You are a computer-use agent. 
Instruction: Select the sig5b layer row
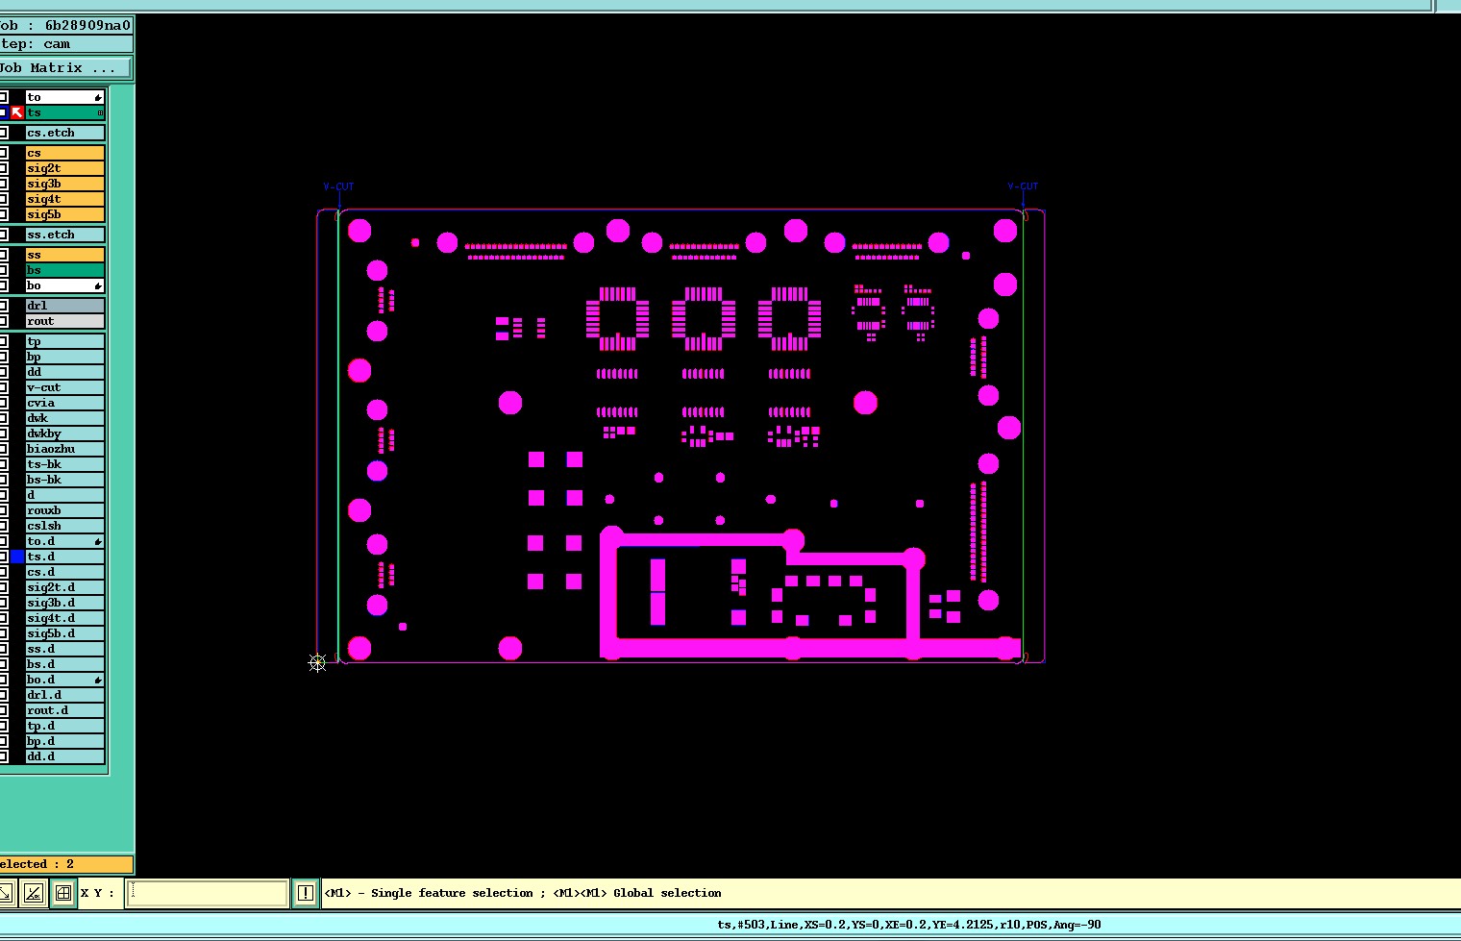pyautogui.click(x=64, y=214)
